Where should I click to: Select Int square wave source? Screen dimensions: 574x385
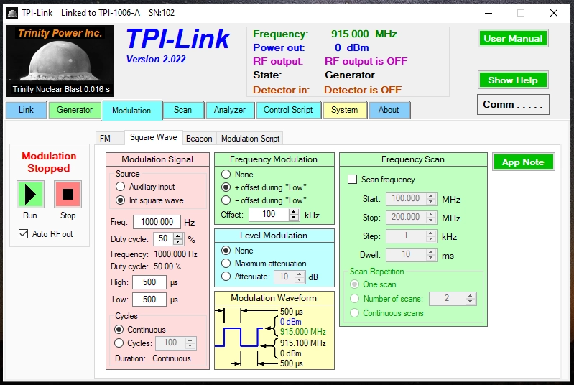pos(120,200)
